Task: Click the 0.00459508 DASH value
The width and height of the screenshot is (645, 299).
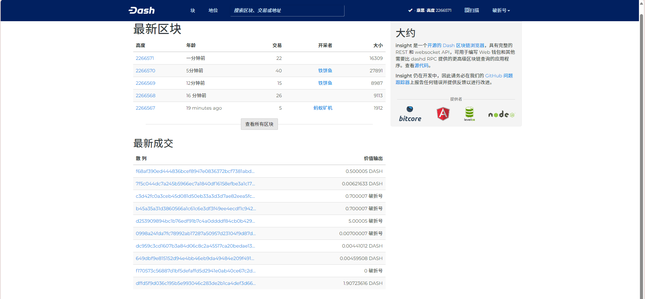Action: (361, 258)
